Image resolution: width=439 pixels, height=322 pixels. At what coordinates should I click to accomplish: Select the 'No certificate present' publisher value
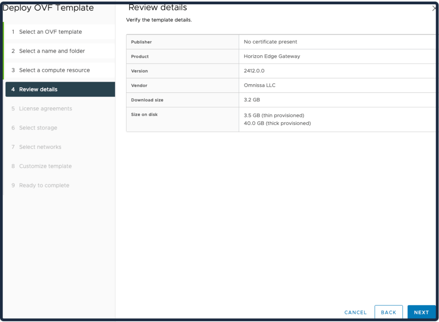point(270,42)
